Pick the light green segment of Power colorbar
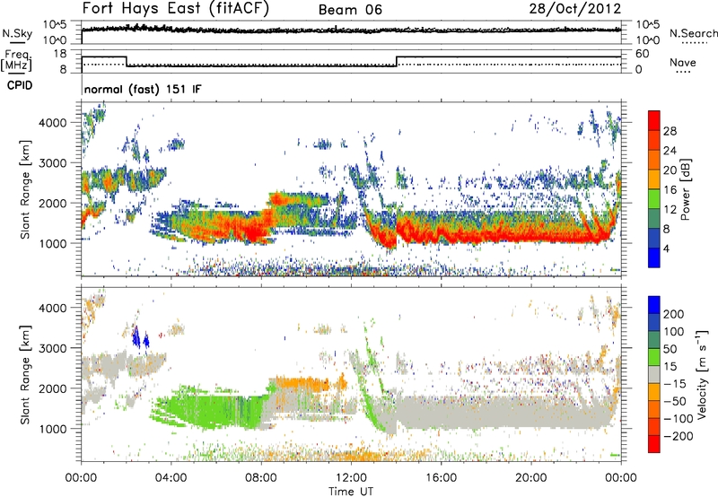Screen dimensions: 718x497 (654, 198)
